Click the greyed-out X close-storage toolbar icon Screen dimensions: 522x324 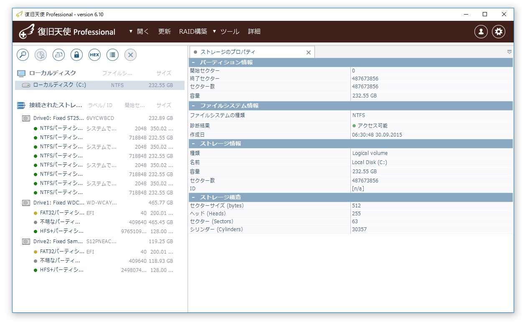(130, 55)
